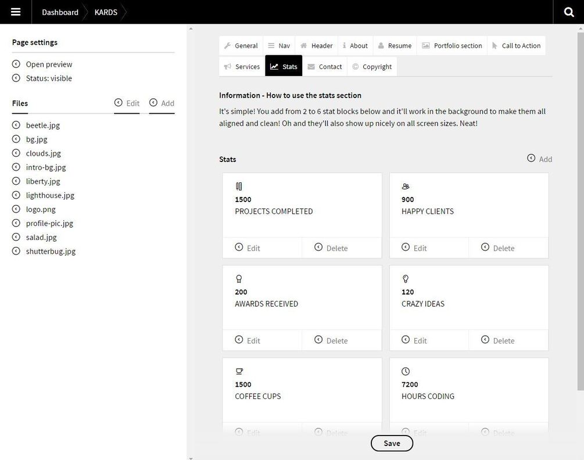Screen dimensions: 584x460
Task: Open the page preview
Action: (x=49, y=64)
